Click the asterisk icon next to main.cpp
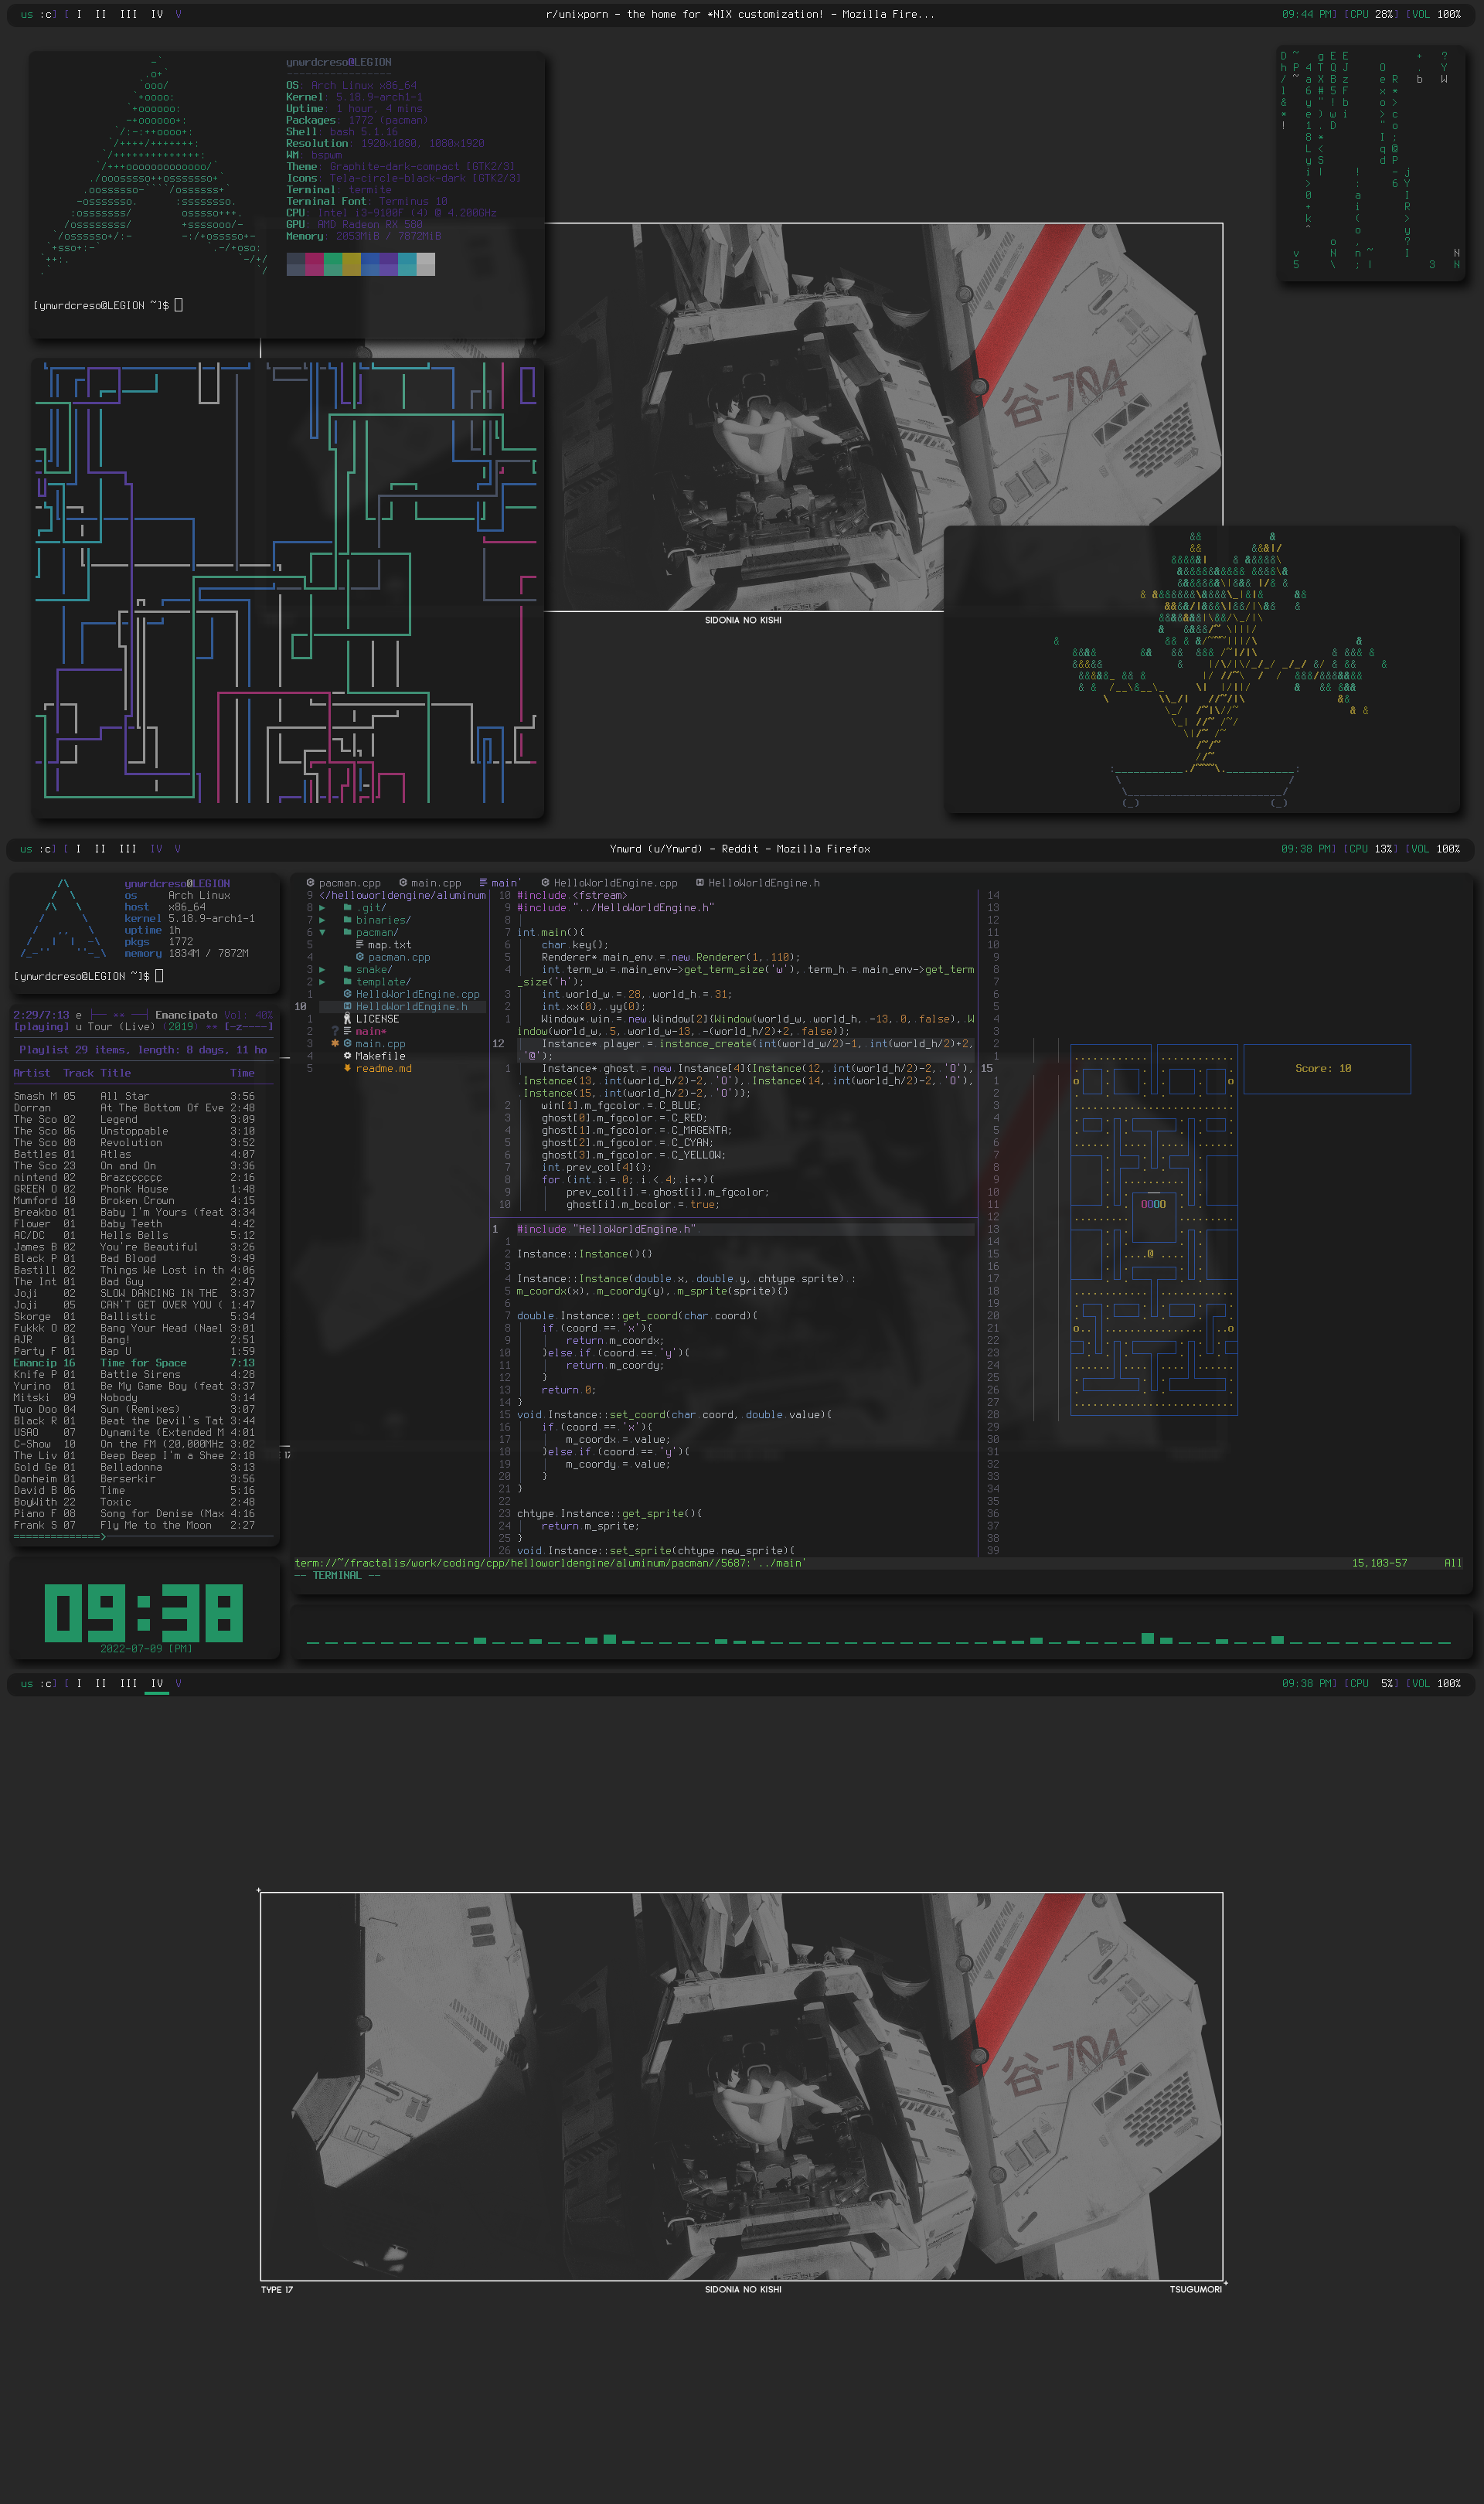Screen dimensions: 1484x2504 pyautogui.click(x=335, y=1045)
